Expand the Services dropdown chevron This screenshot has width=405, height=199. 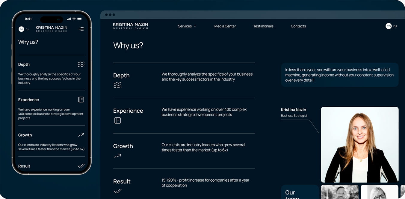195,26
